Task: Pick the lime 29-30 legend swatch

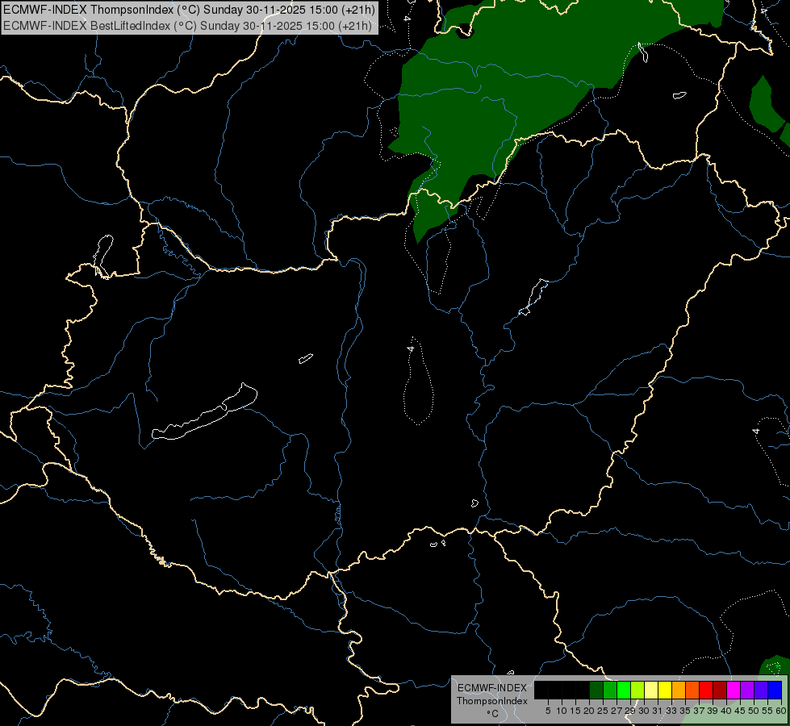Action: coord(637,690)
